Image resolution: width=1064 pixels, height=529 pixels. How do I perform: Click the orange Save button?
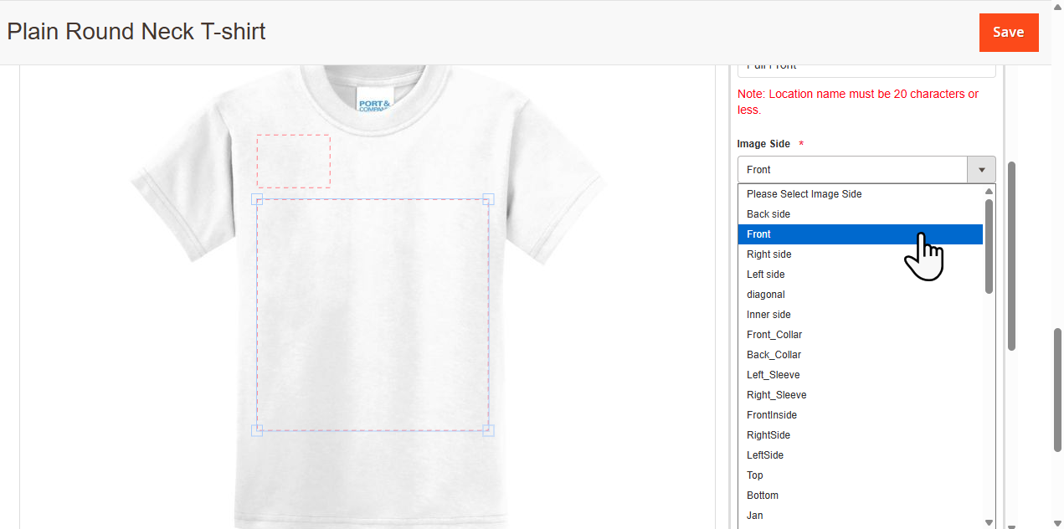(1008, 33)
